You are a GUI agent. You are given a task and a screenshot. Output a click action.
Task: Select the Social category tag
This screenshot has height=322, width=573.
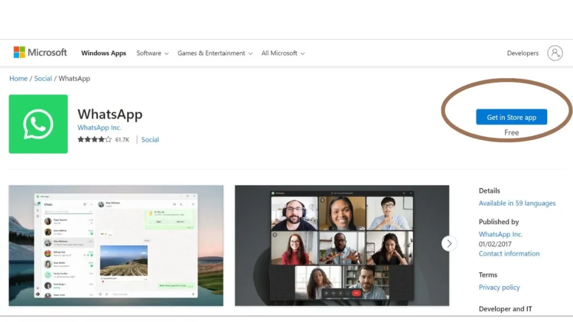(149, 139)
